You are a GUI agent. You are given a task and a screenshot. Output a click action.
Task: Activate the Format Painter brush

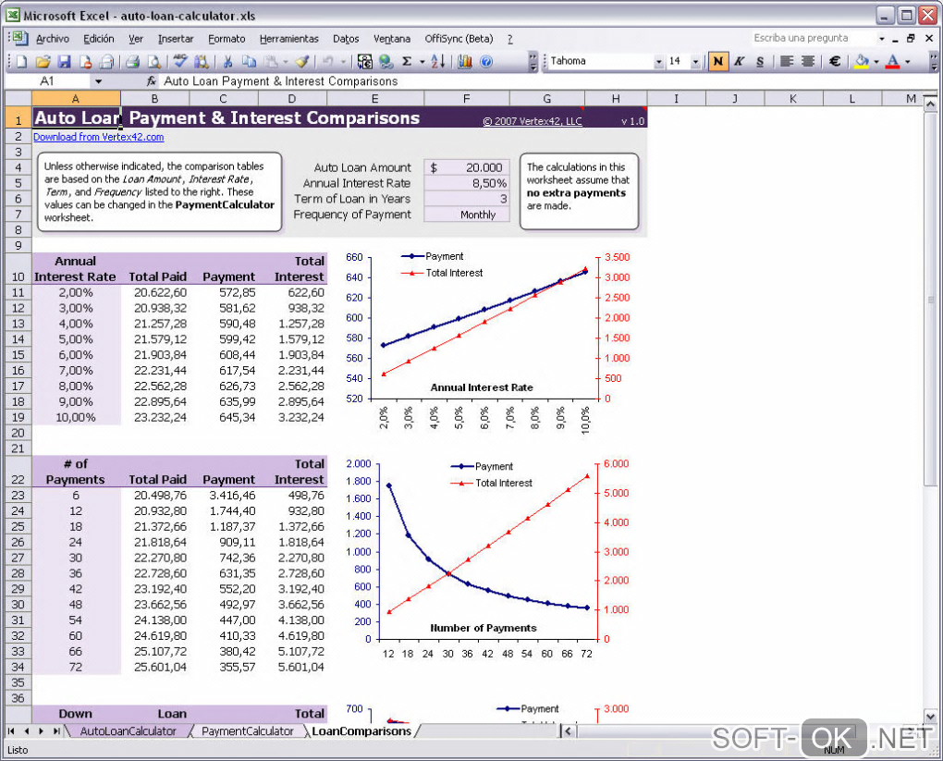tap(302, 61)
